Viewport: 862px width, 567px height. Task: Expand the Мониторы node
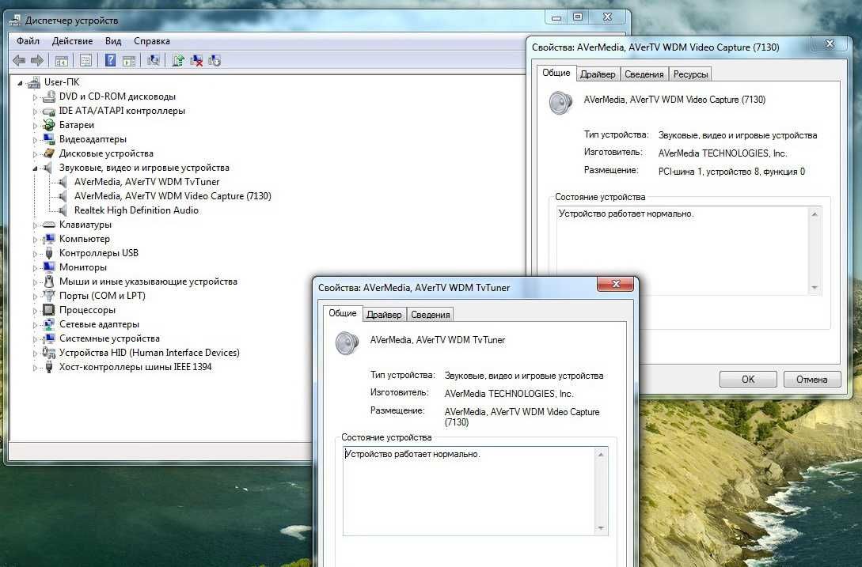point(35,268)
